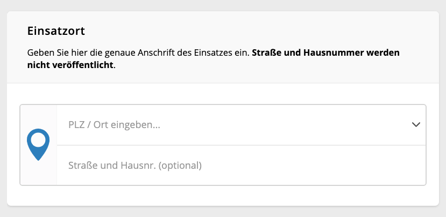Click empty space right of street placeholder

tap(313, 166)
